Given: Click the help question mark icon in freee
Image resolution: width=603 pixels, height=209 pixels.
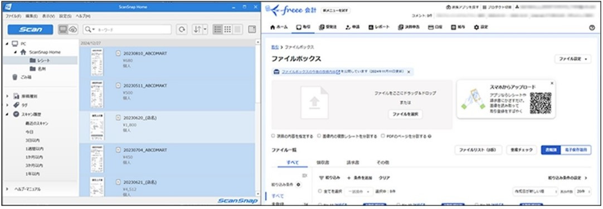Looking at the screenshot, I should [592, 28].
